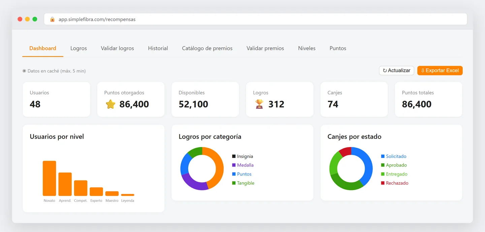Toggle the Medalla legend label
Screen dimensions: 485x232
tap(245, 165)
